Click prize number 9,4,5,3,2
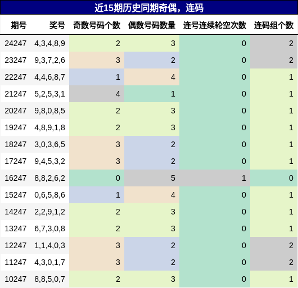This screenshot has height=288, width=298. click(50, 161)
